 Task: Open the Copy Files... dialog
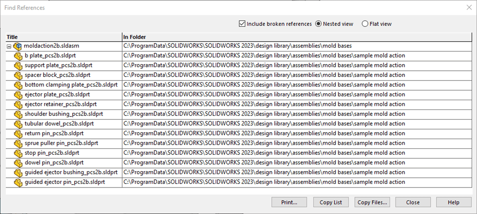tap(372, 202)
